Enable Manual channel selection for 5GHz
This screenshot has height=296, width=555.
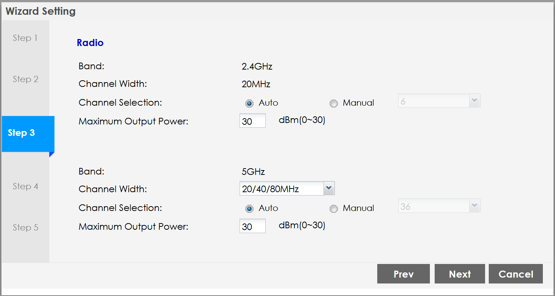334,209
